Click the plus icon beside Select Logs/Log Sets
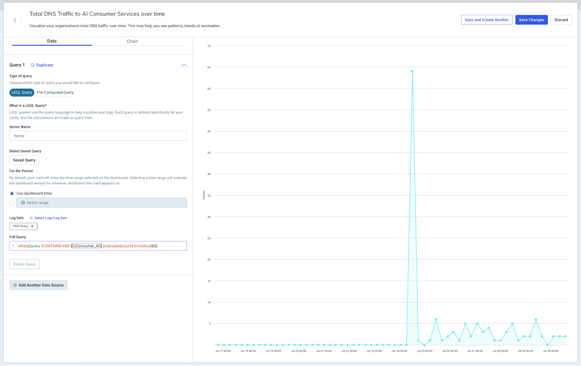Viewport: 581px width, 366px height. pos(31,218)
